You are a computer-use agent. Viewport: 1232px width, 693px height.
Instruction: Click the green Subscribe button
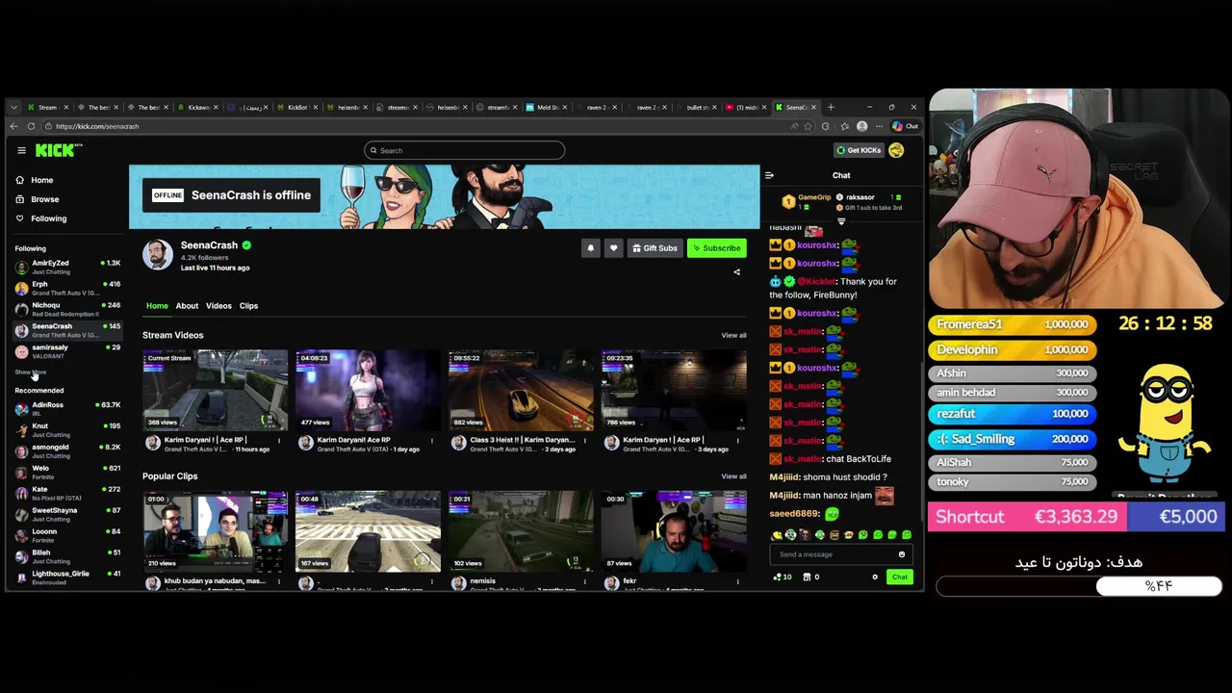[x=717, y=248]
